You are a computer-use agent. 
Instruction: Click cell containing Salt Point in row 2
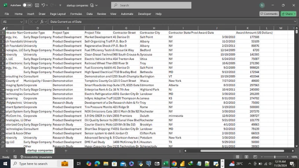[154, 37]
